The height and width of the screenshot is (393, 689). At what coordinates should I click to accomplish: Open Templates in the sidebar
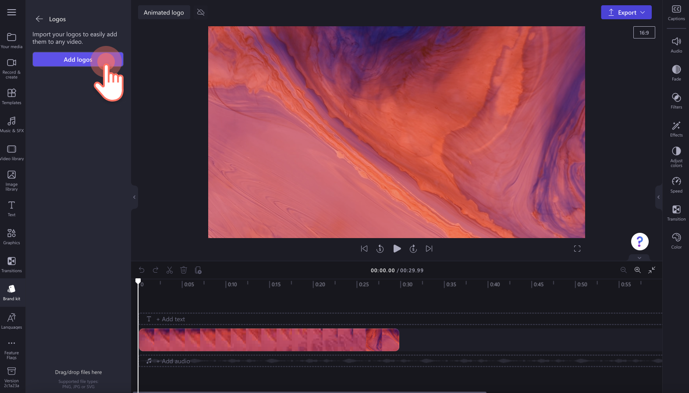[x=12, y=96]
